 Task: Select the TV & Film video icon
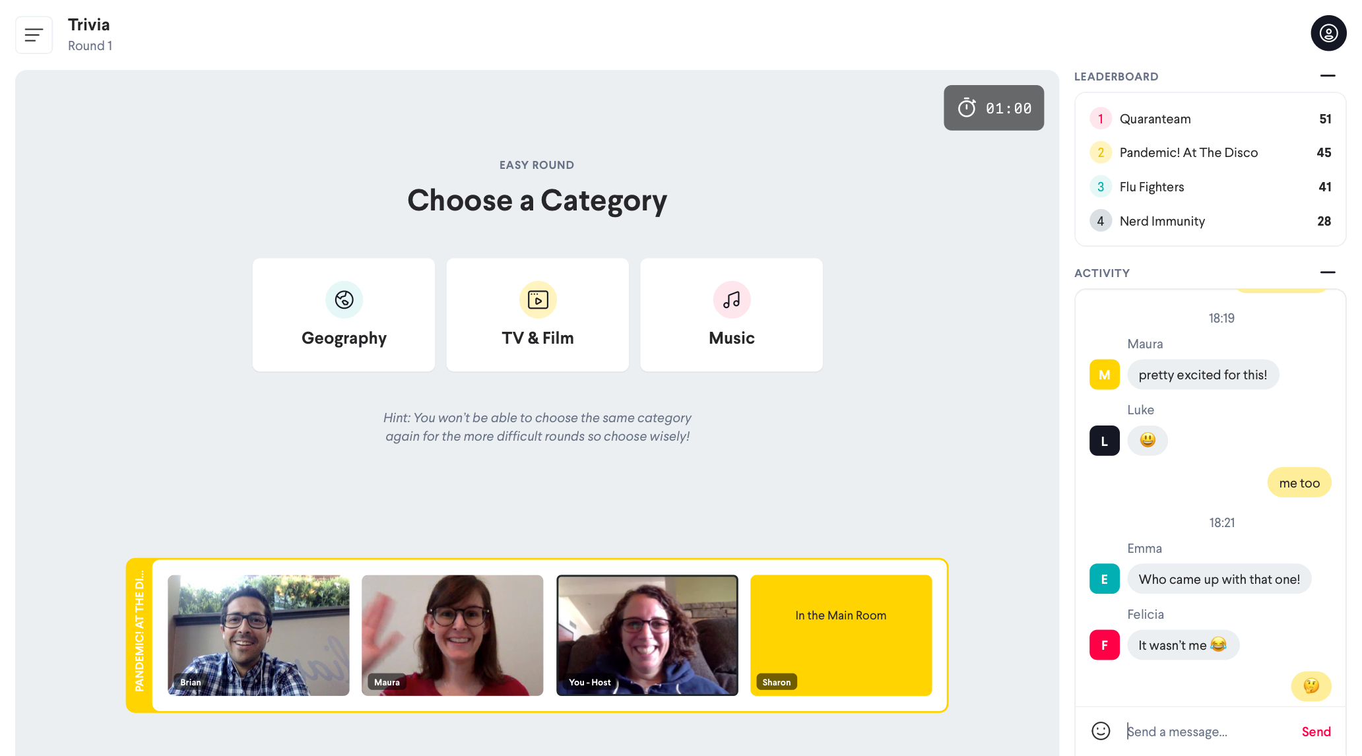pos(538,300)
